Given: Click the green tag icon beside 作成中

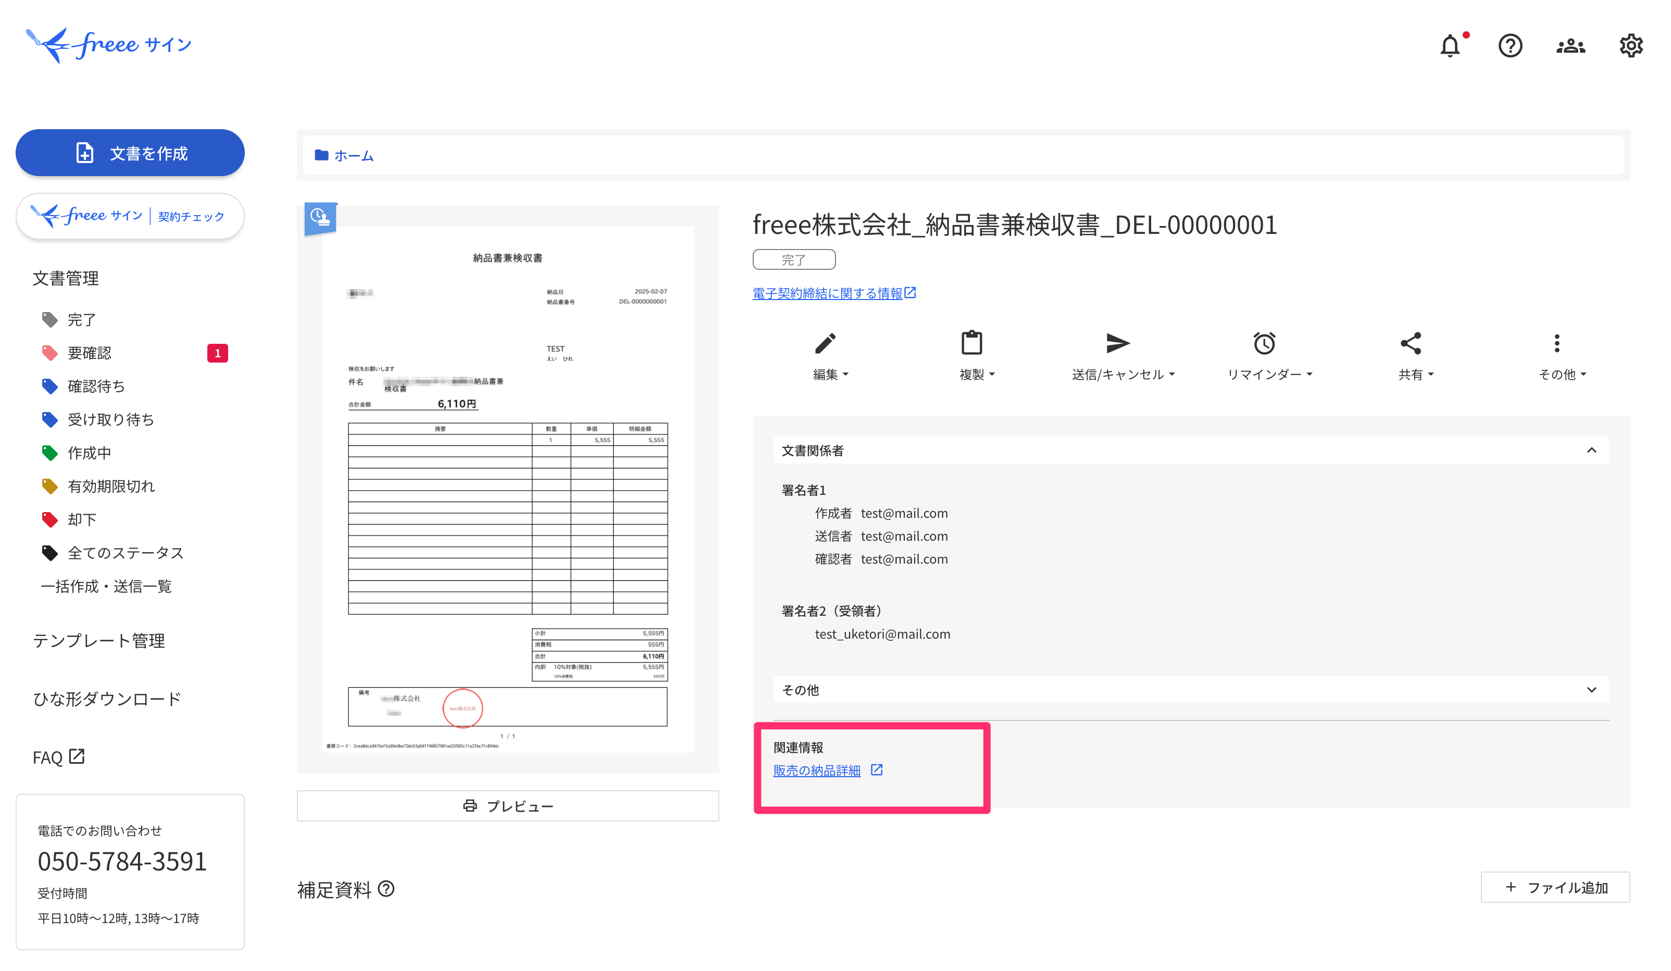Looking at the screenshot, I should (x=49, y=453).
